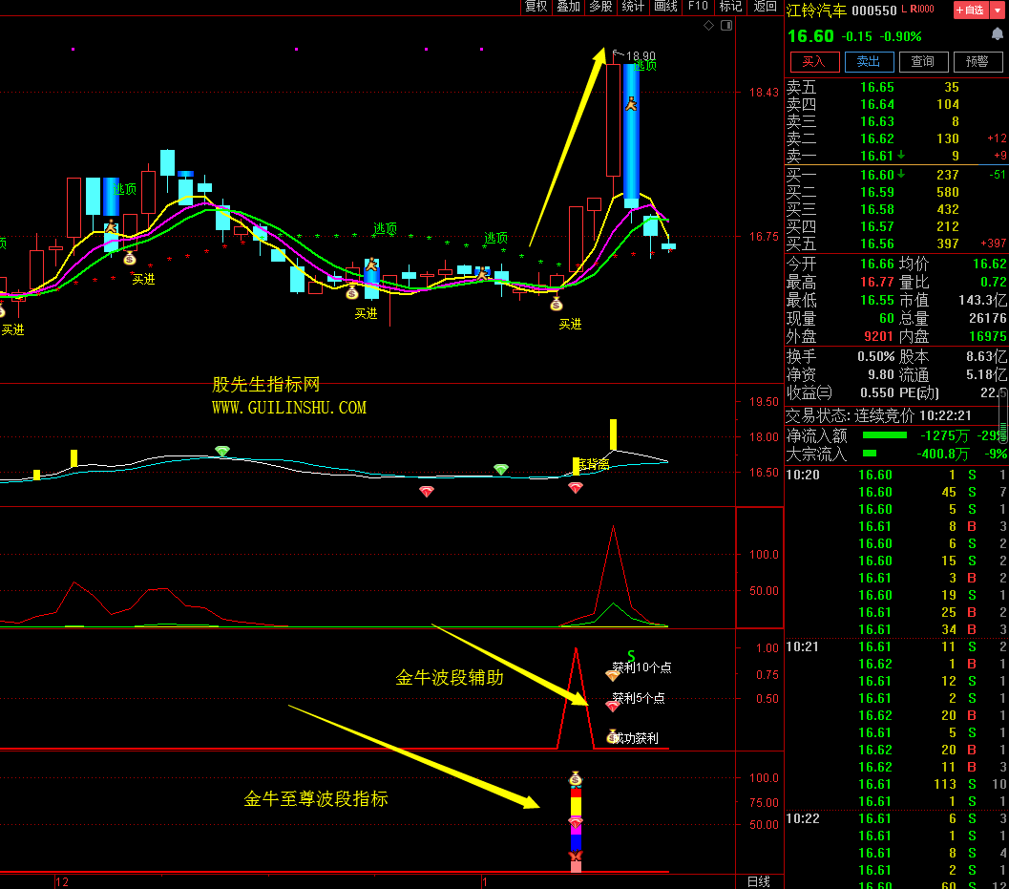Click red diamond below 背离 label
1009x889 pixels.
576,488
